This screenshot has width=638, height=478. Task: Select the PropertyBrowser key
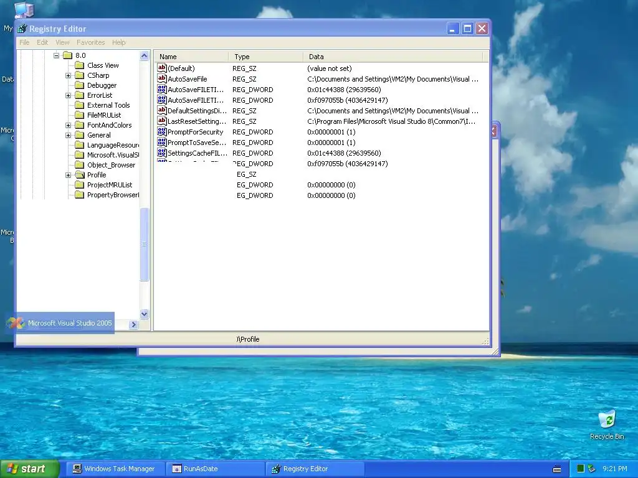click(113, 195)
